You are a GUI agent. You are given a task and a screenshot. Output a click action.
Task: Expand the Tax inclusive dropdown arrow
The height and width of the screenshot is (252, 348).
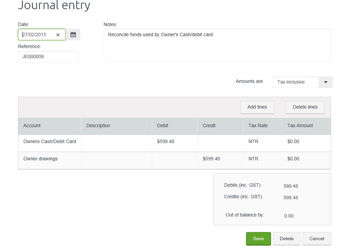point(326,82)
